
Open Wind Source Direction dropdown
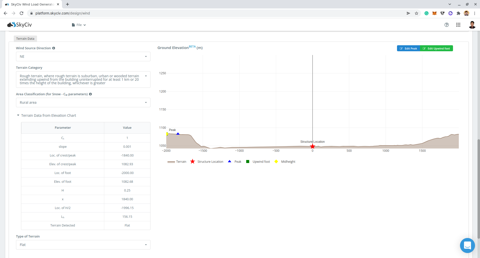[83, 56]
